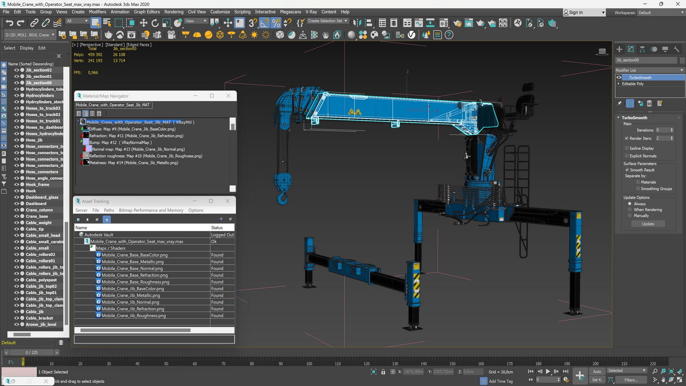This screenshot has height=386, width=686.
Task: Open the Rendered Frame Window icon
Action: point(468,23)
